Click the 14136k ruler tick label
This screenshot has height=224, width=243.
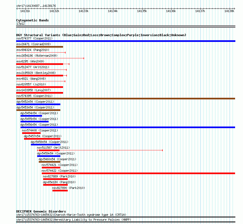171,11
